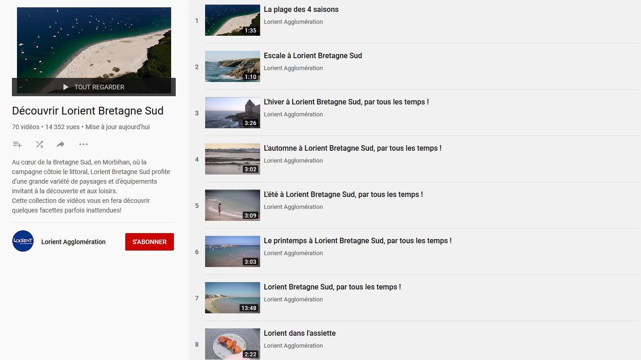Open the channel name under L'automne video
This screenshot has width=641, height=360.
293,161
